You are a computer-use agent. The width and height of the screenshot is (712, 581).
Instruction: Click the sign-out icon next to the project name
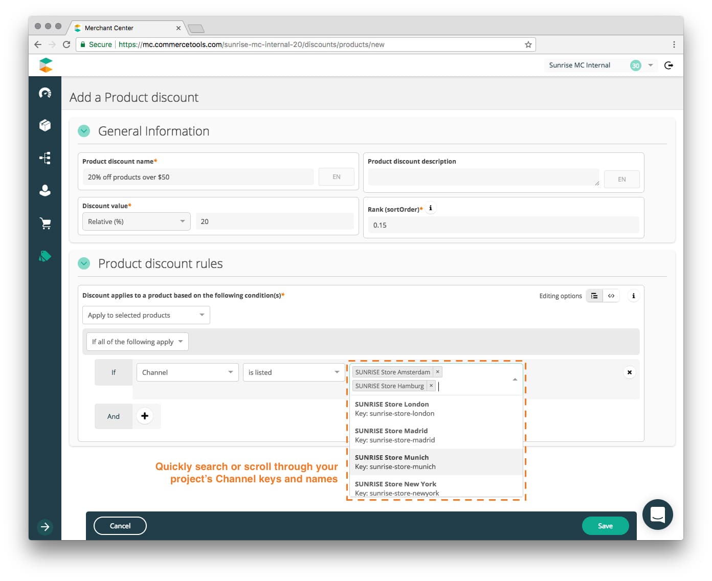(669, 65)
